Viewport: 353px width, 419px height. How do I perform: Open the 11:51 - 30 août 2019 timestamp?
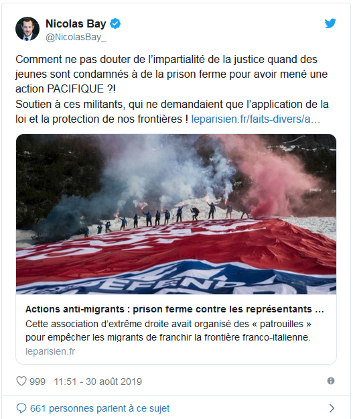(x=98, y=381)
